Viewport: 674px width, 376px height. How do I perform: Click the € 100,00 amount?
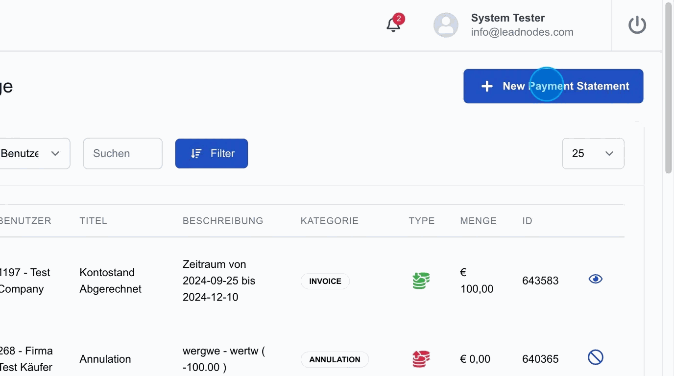point(477,281)
